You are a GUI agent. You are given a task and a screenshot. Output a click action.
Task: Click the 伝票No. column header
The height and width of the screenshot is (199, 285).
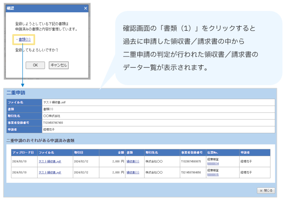coord(213,152)
